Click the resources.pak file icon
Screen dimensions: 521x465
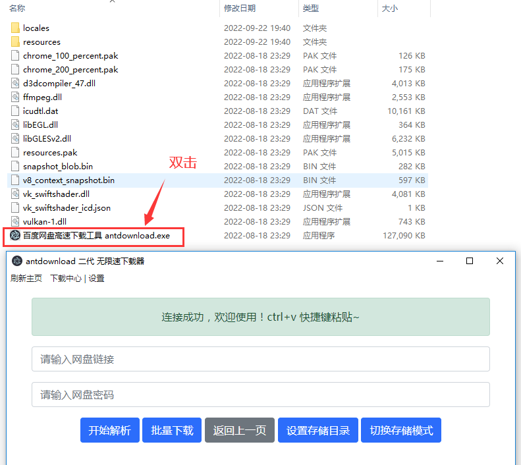point(15,152)
